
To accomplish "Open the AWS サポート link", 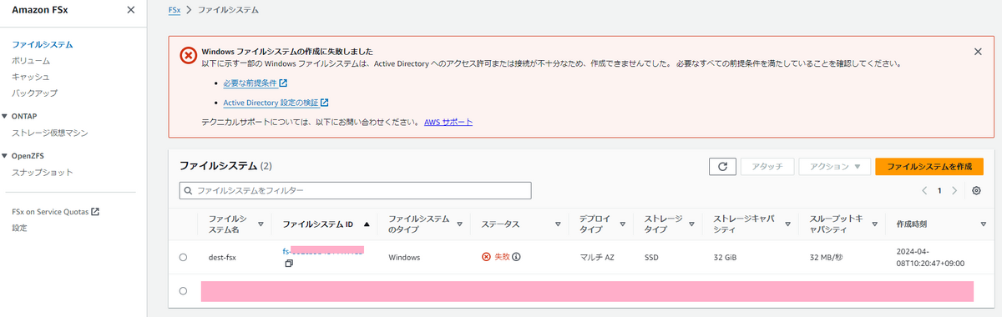I will click(448, 122).
